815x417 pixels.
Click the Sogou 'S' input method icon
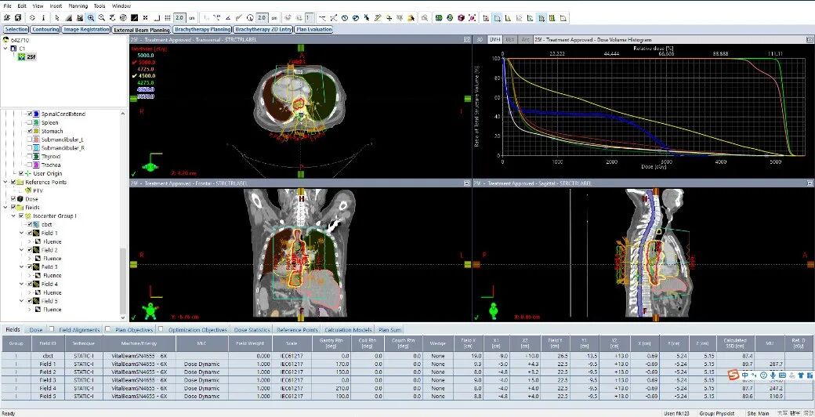point(733,375)
